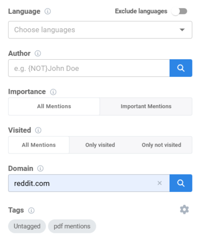This screenshot has width=200, height=240.
Task: Click the Language info icon
Action: pos(47,11)
